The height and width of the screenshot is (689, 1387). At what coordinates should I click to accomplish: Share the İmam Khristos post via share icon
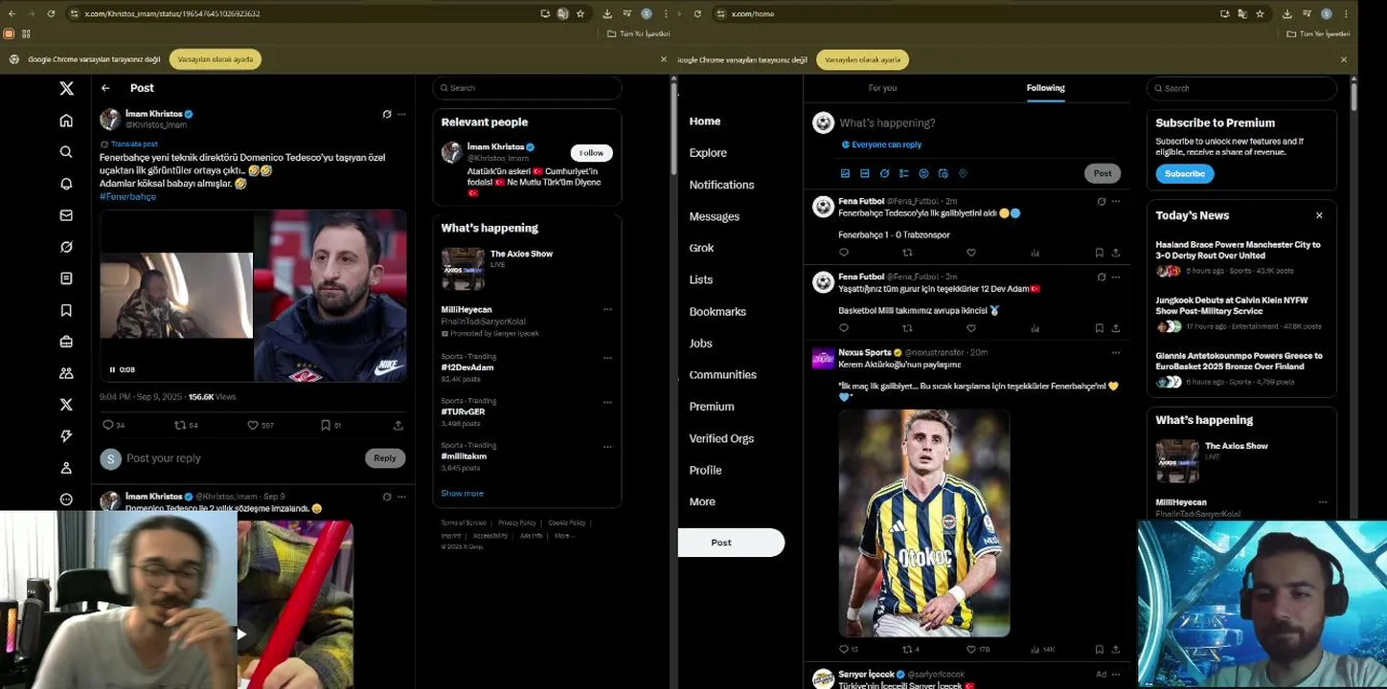[x=398, y=425]
